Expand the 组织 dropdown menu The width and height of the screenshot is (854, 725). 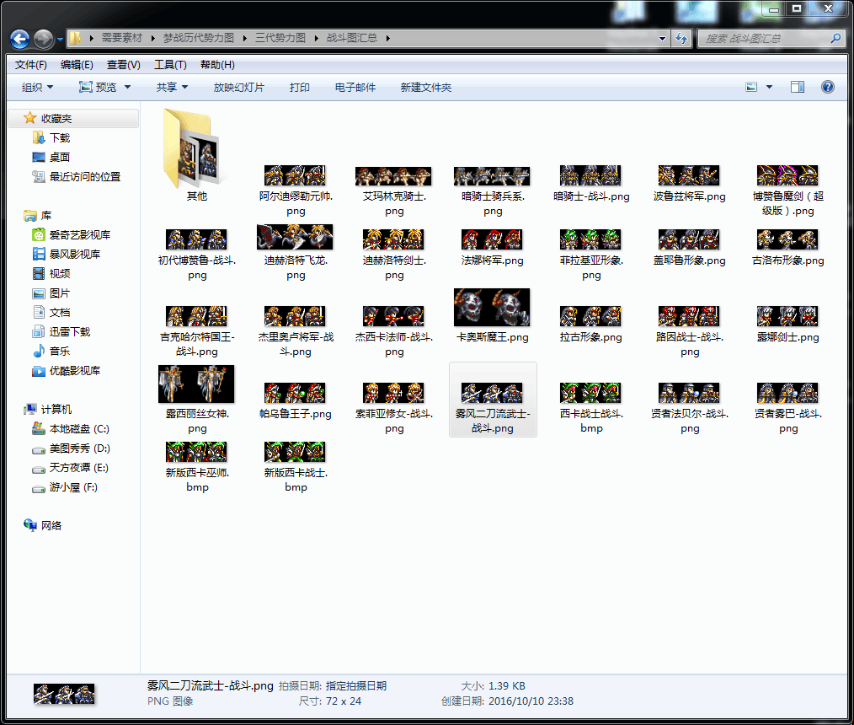point(37,87)
